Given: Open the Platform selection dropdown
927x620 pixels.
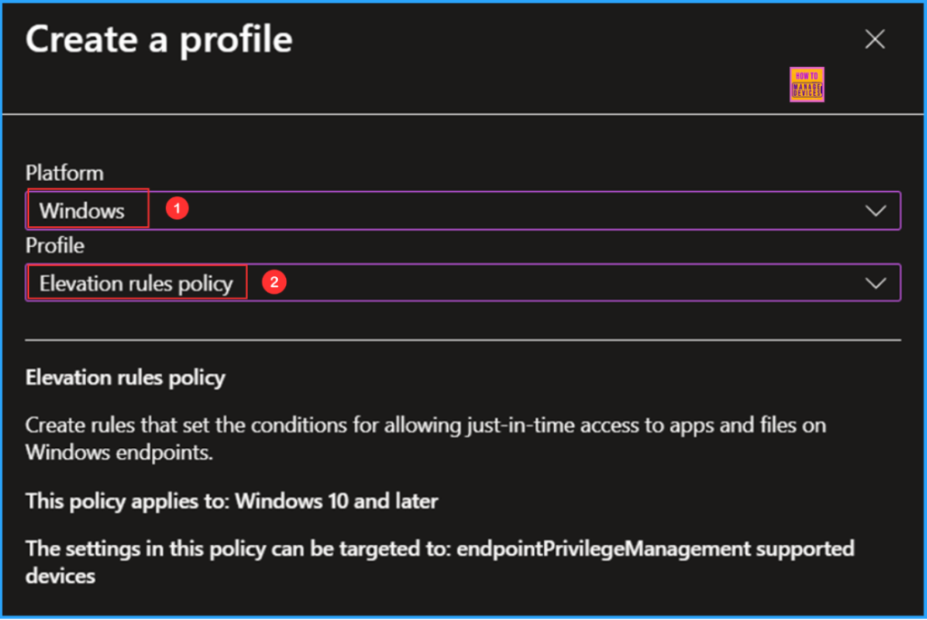Looking at the screenshot, I should tap(543, 209).
